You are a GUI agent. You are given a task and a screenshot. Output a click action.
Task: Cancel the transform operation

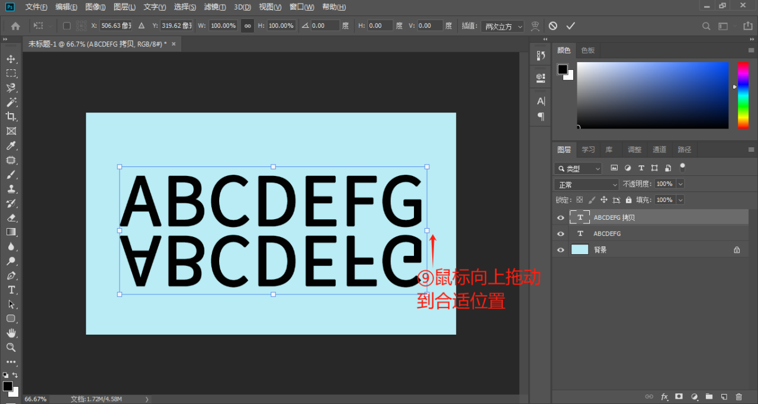point(553,26)
